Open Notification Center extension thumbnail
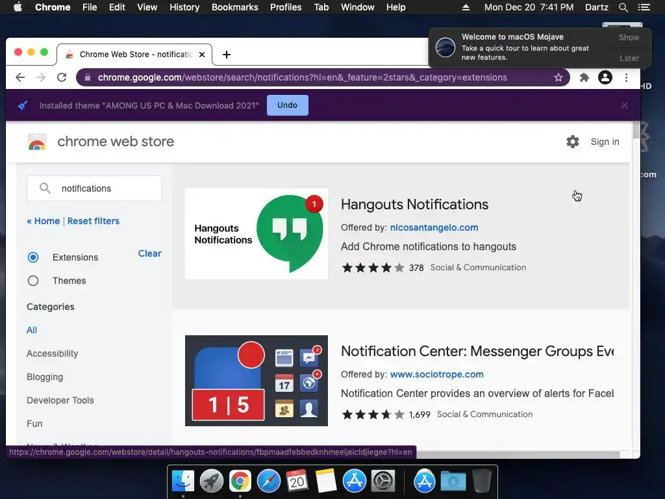665x499 pixels. (x=256, y=381)
